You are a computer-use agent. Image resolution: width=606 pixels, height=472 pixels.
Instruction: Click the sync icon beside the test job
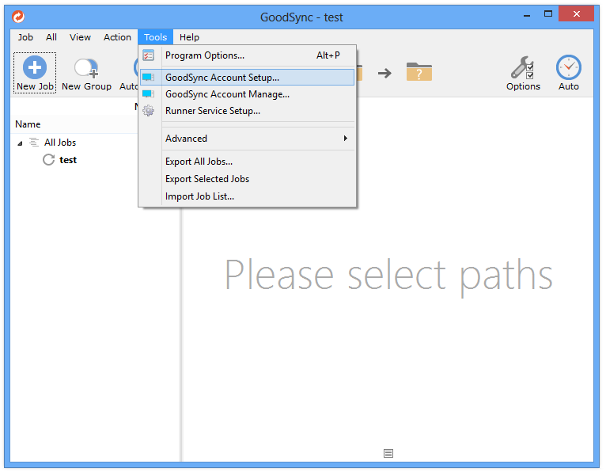click(48, 160)
